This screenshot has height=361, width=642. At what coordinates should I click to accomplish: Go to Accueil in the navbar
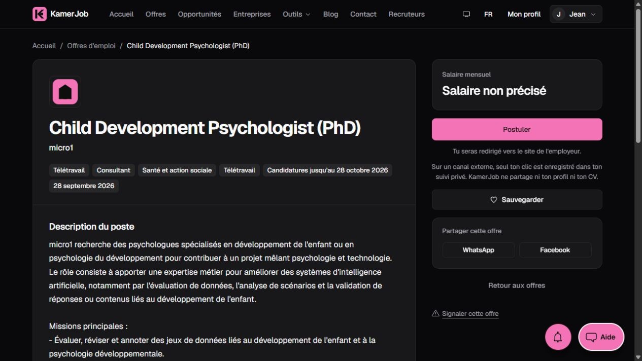pos(121,14)
